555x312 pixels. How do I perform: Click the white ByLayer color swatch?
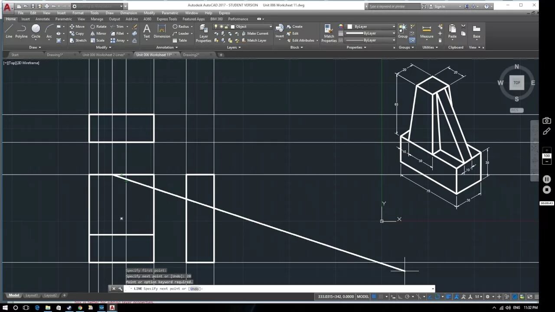(349, 26)
